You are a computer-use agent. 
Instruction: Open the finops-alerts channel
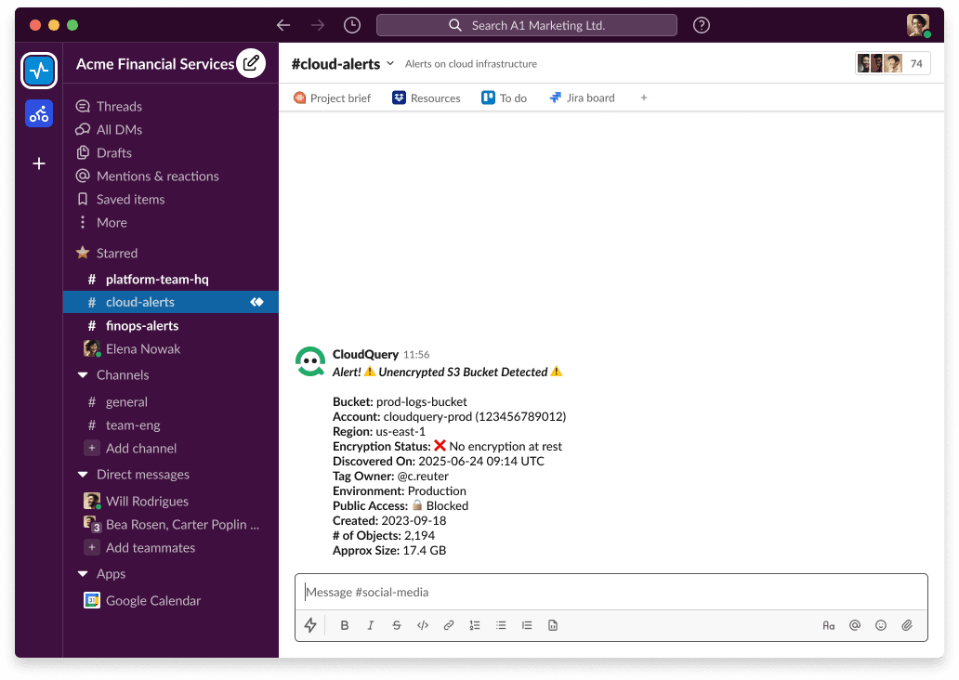141,326
